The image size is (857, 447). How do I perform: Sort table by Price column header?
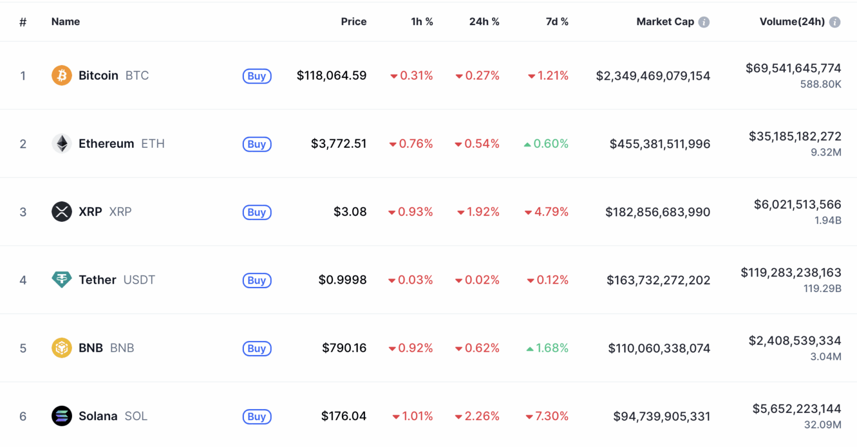(354, 22)
